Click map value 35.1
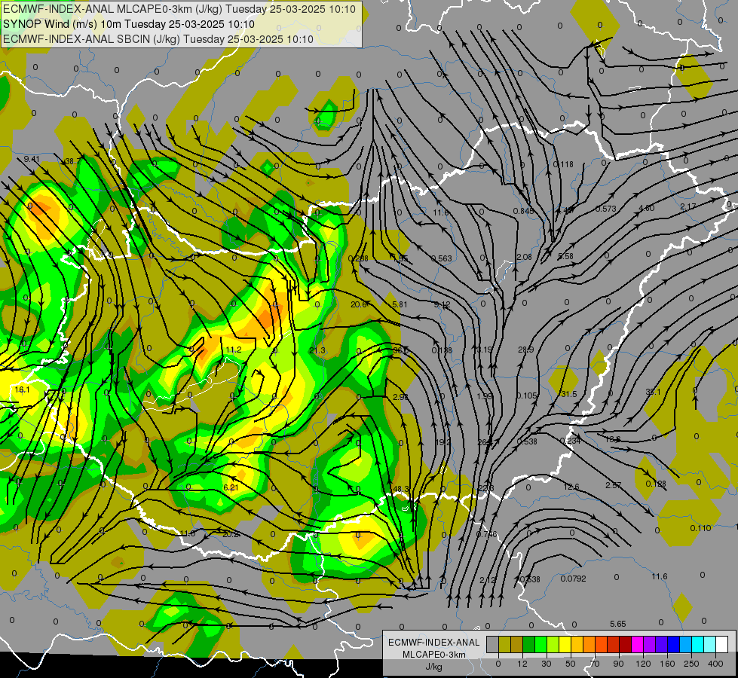Image resolution: width=738 pixels, height=678 pixels. (653, 392)
